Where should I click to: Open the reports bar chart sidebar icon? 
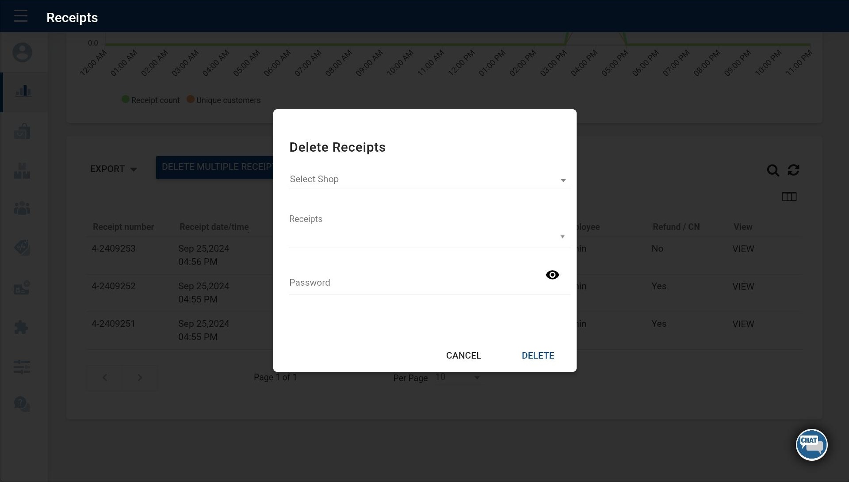pyautogui.click(x=23, y=92)
